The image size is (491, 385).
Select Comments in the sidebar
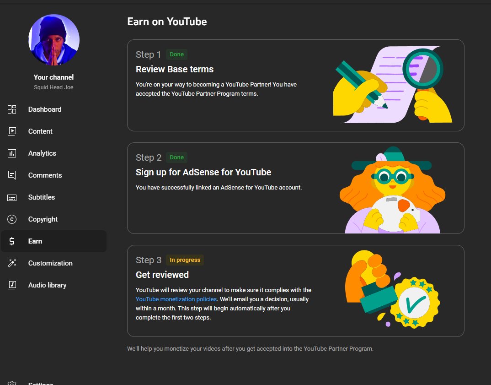click(45, 175)
